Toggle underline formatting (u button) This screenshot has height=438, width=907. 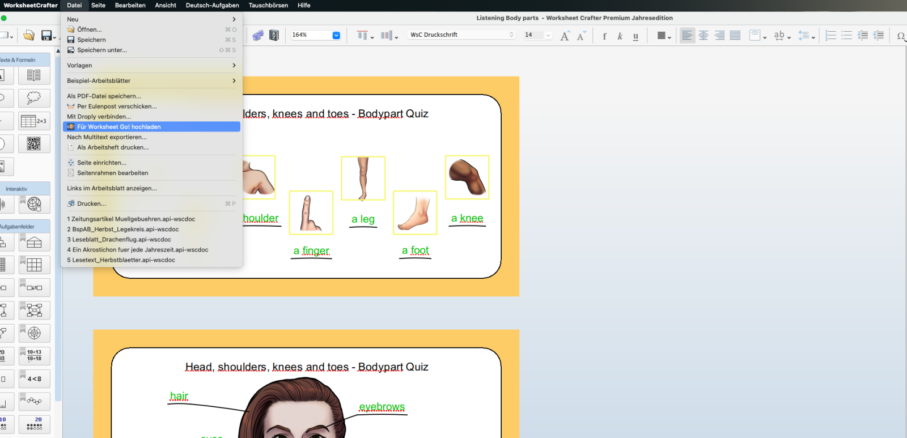pos(635,36)
